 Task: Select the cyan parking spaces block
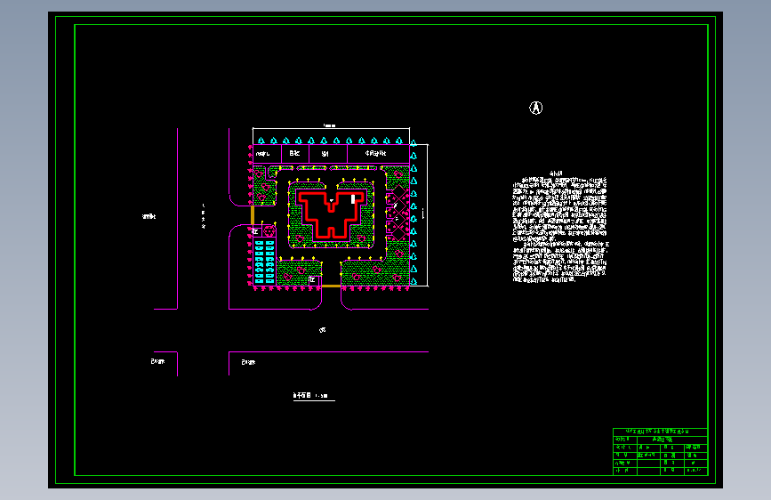pos(264,262)
